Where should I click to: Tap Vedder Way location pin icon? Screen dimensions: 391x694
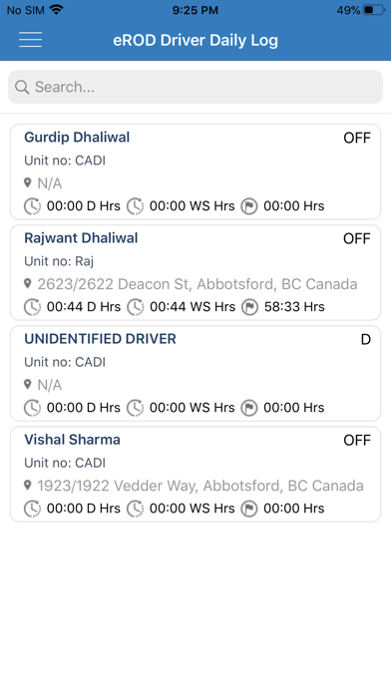click(x=28, y=486)
